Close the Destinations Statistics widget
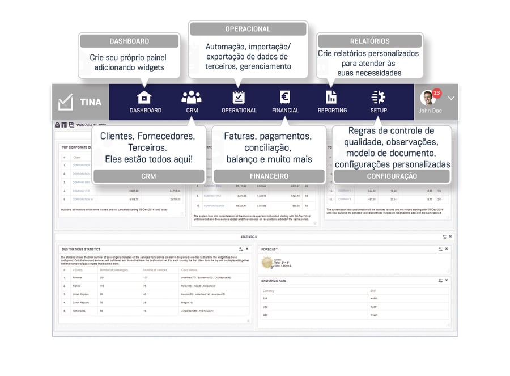The height and width of the screenshot is (376, 510). (x=247, y=249)
